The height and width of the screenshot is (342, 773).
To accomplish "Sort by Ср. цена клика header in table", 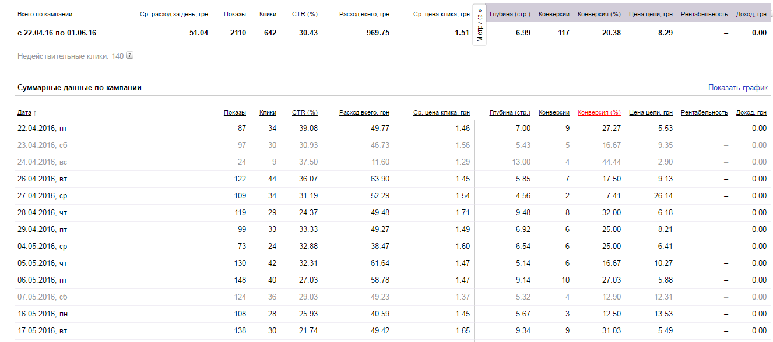I will pyautogui.click(x=441, y=112).
